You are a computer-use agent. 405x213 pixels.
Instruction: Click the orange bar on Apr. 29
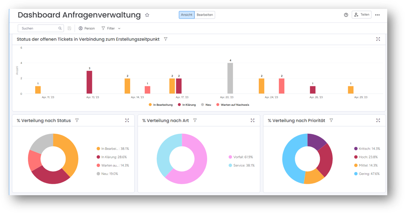coord(350,90)
